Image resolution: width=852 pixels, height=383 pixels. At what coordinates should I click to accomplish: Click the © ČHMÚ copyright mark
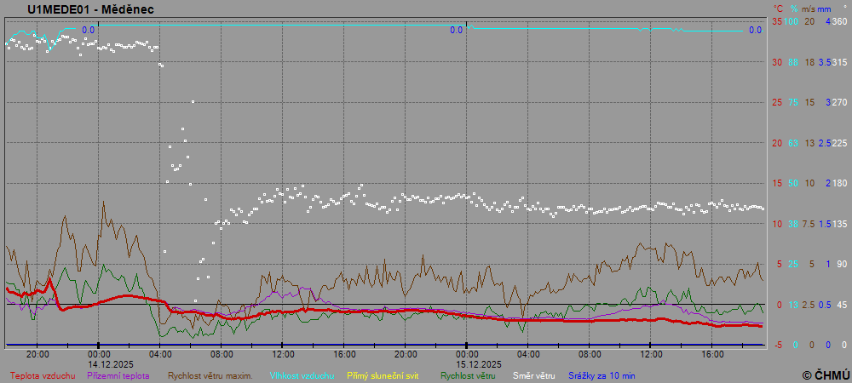coord(826,374)
